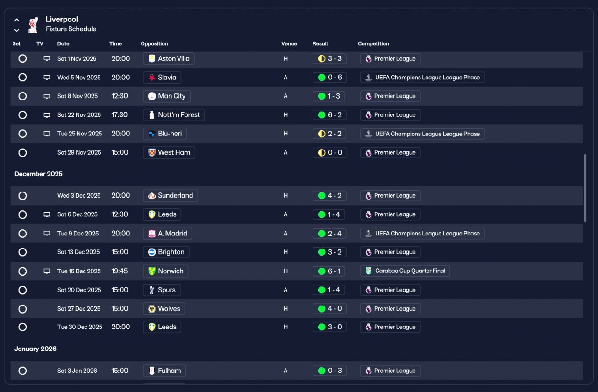Click the Aston Villa badge icon
The height and width of the screenshot is (392, 598).
152,58
